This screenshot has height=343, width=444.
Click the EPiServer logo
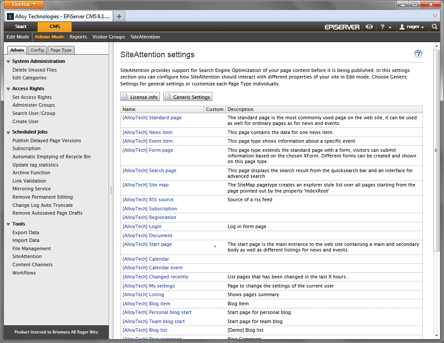[x=342, y=27]
